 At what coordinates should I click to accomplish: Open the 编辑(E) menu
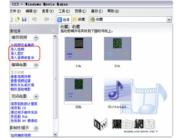tap(32, 11)
